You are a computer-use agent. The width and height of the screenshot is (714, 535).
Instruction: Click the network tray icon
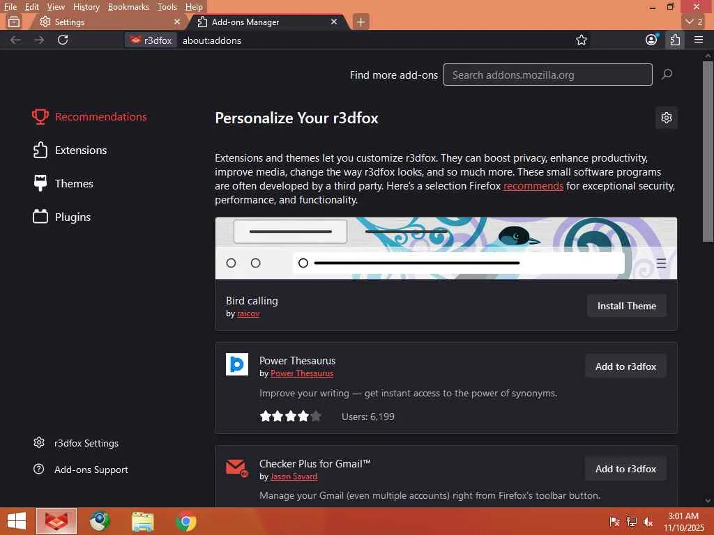tap(631, 521)
